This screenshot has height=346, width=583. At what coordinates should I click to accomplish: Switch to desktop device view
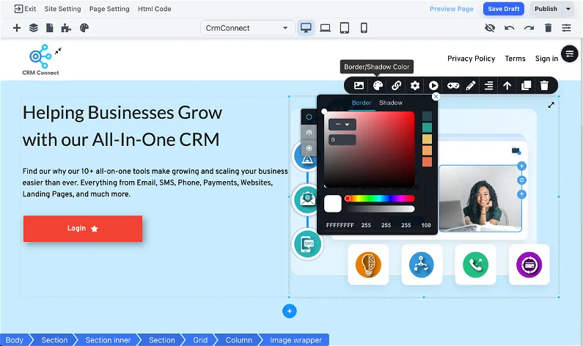point(306,28)
